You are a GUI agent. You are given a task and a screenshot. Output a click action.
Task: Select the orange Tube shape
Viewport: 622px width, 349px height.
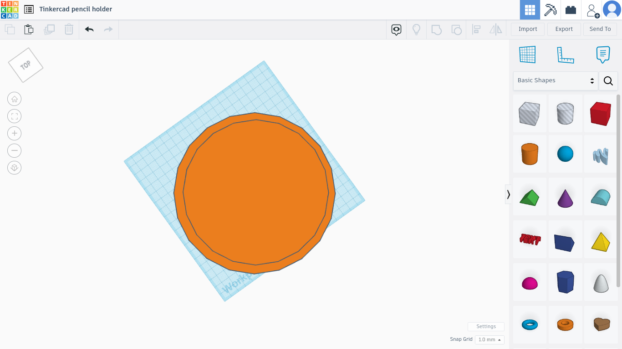coord(565,324)
